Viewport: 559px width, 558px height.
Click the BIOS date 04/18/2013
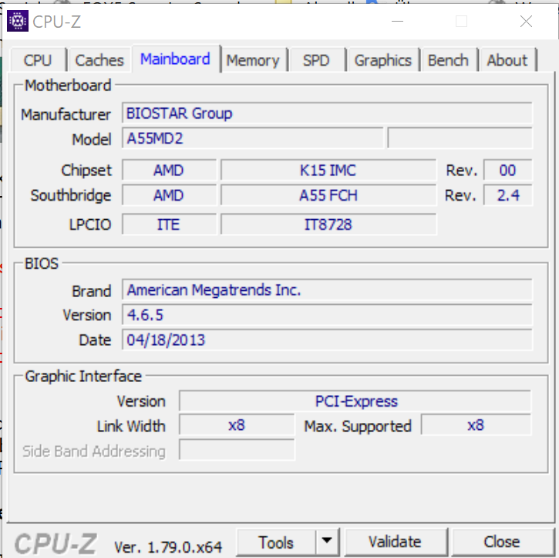pos(327,340)
